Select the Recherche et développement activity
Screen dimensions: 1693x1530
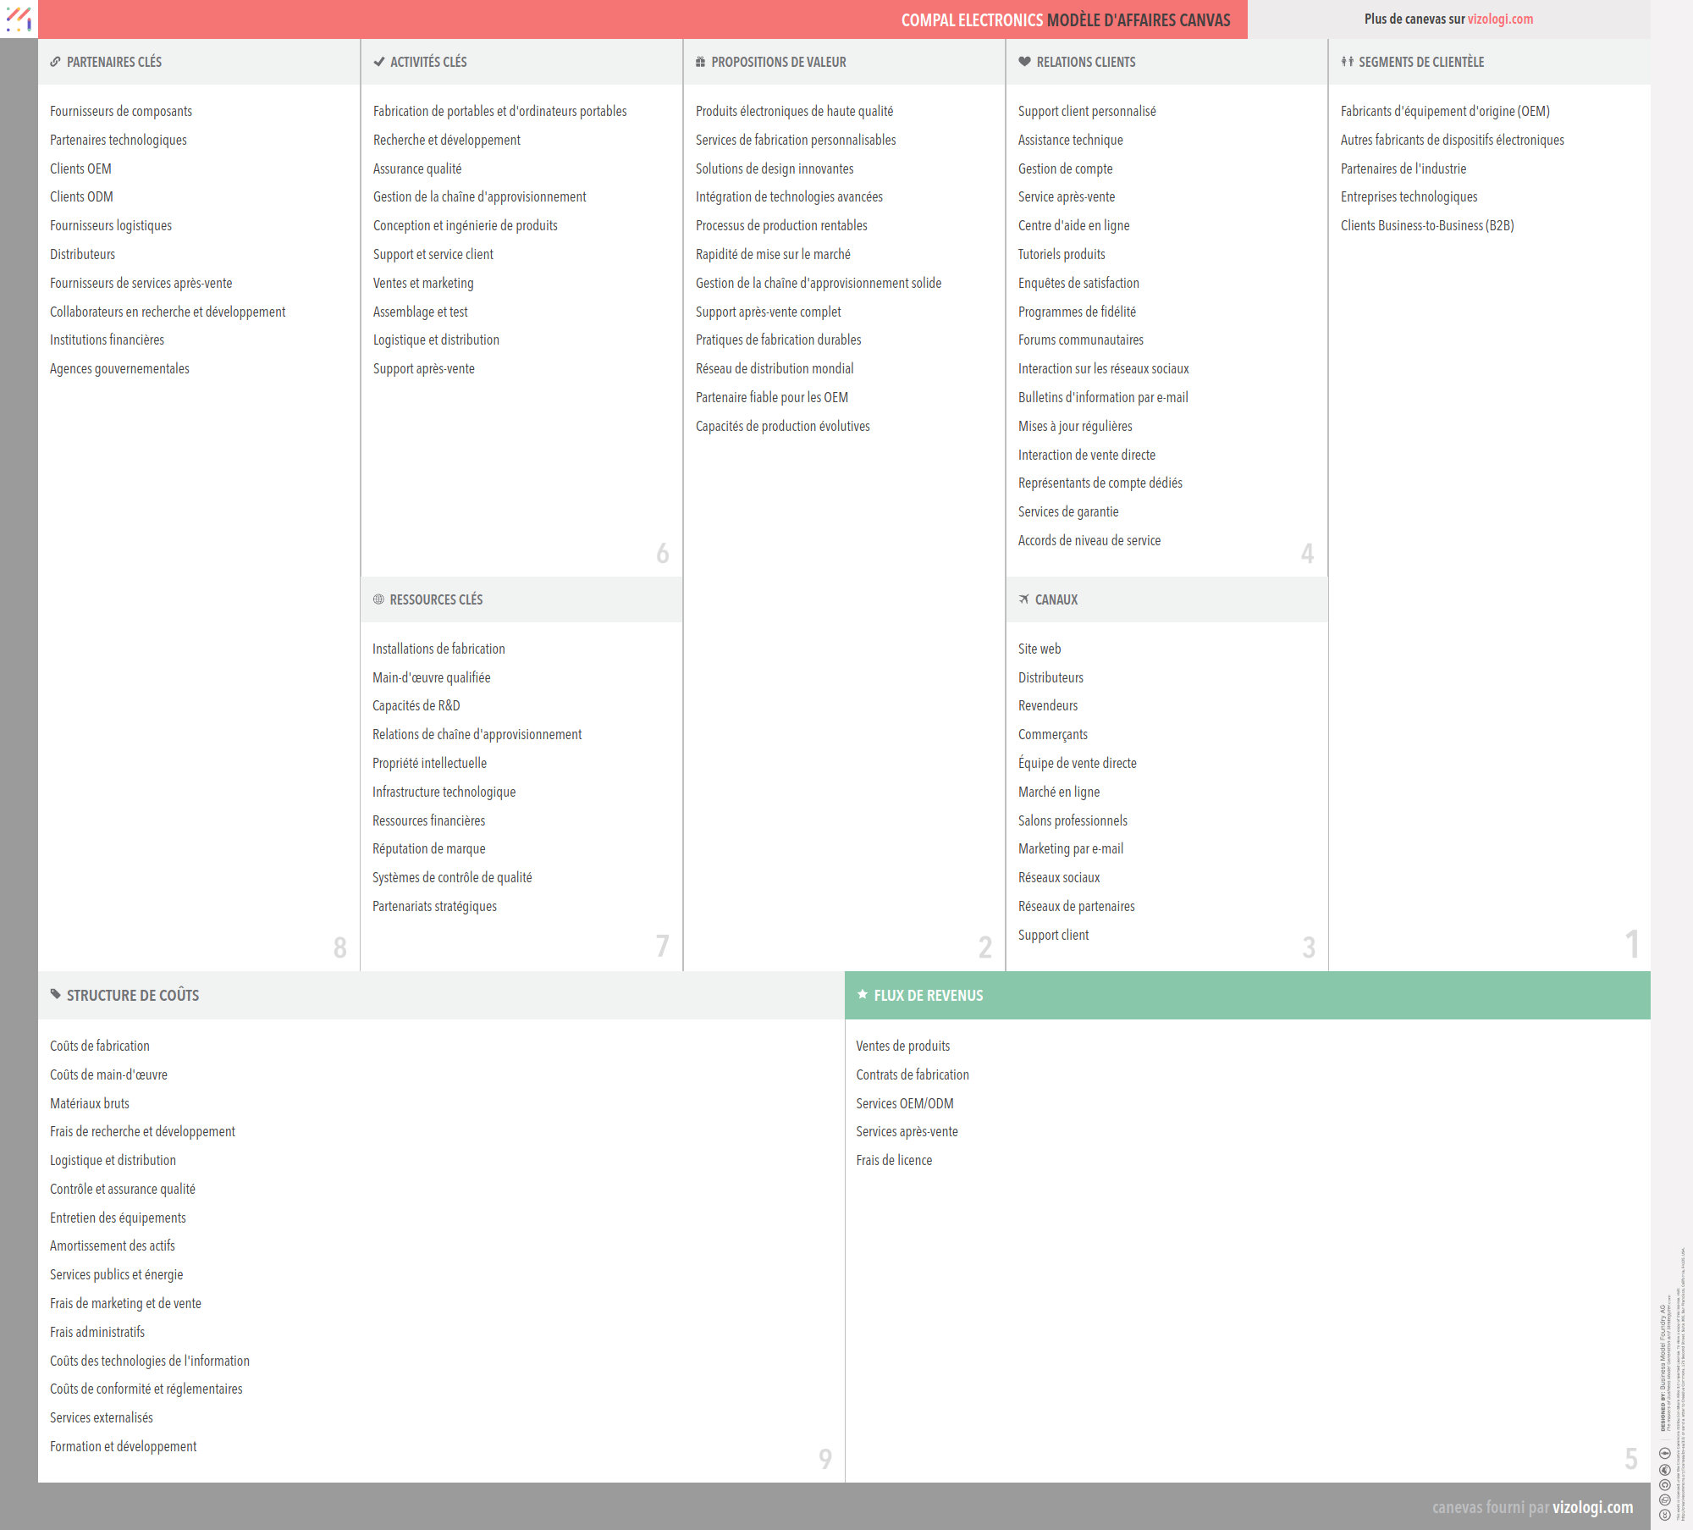(x=446, y=140)
